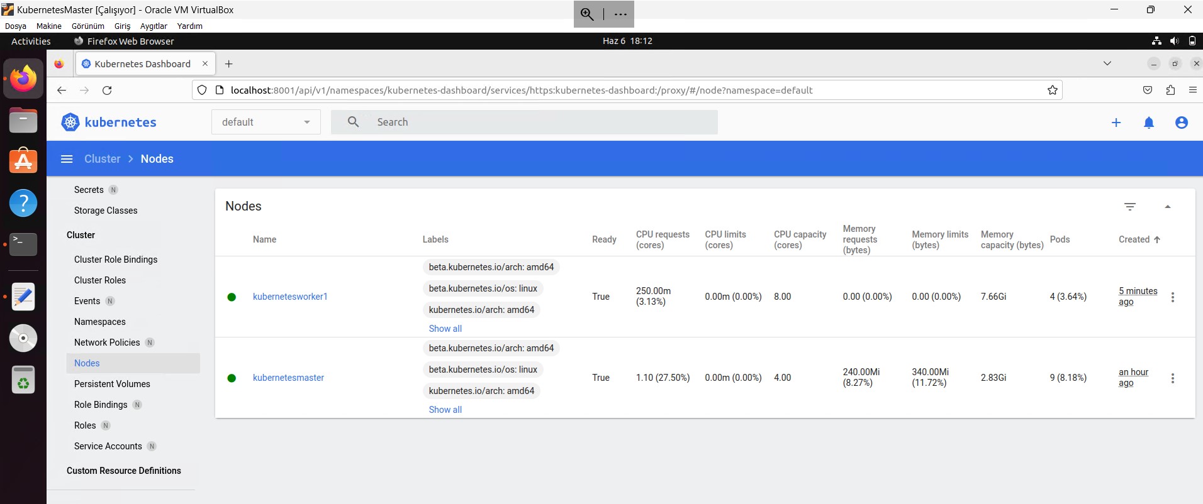Viewport: 1203px width, 504px height.
Task: Open Role Bindings in the sidebar
Action: 101,405
